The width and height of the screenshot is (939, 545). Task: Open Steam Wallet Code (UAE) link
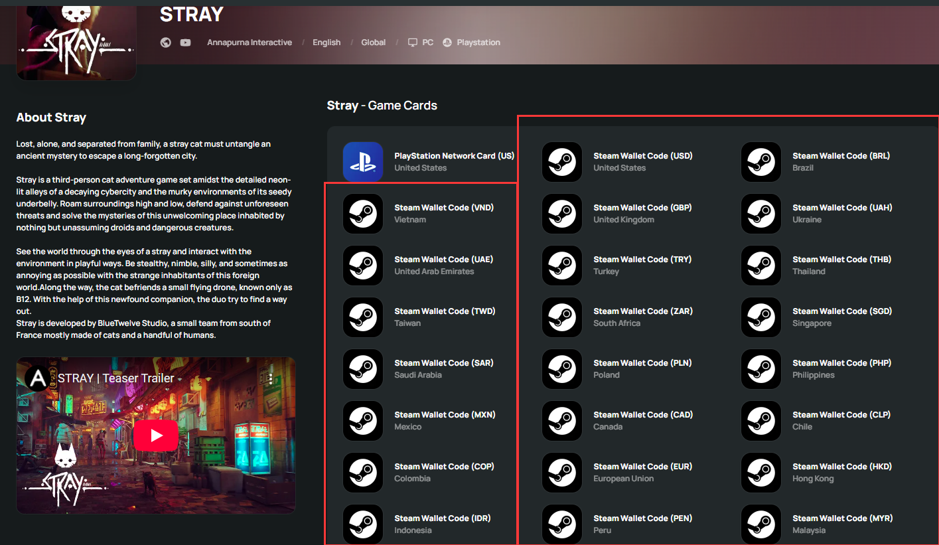[x=443, y=260]
